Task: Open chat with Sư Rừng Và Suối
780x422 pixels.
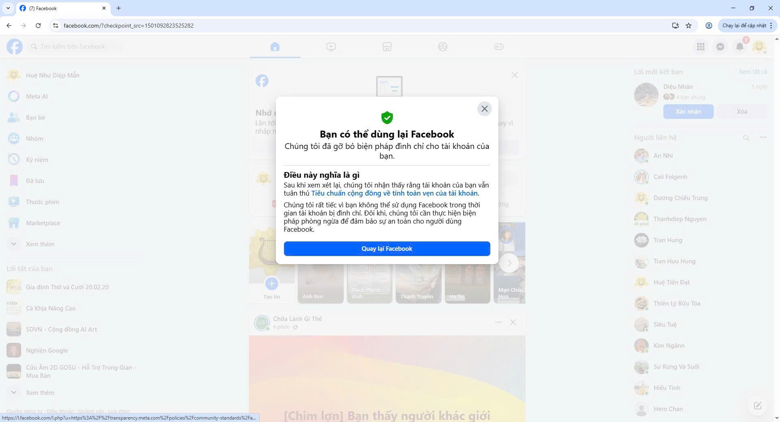Action: tap(701, 366)
